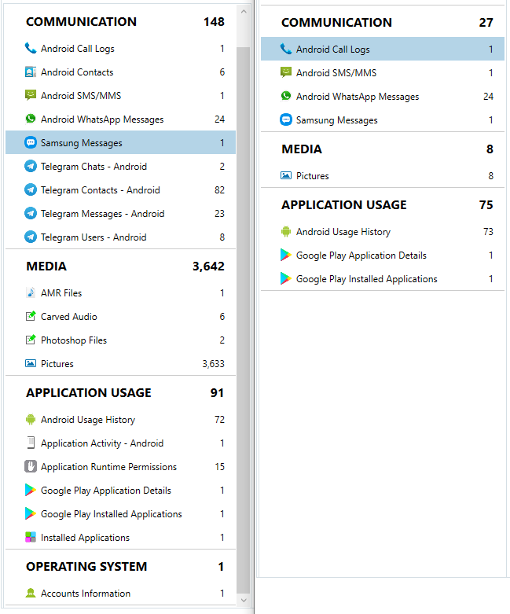Click the Telegram Users - Android icon
The height and width of the screenshot is (614, 510).
31,237
